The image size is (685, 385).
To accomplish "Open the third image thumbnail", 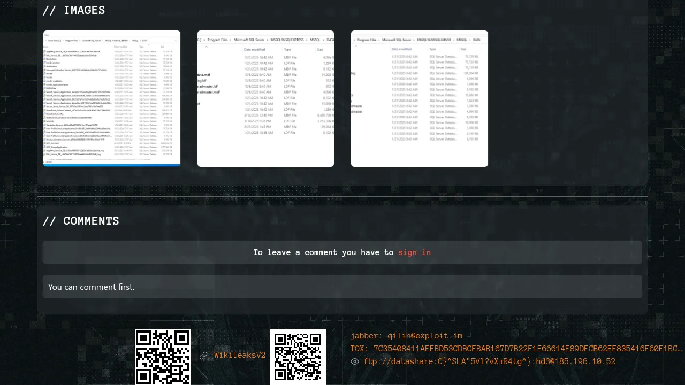I will pyautogui.click(x=420, y=98).
